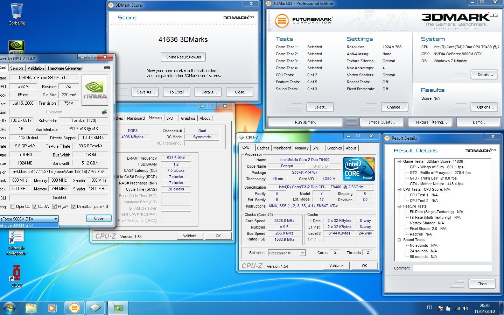
Task: Choose the highlighted 9800M GTX list entry
Action: pyautogui.click(x=29, y=225)
